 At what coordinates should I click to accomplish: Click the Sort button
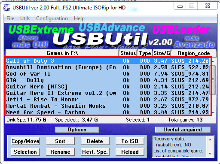(x=60, y=141)
